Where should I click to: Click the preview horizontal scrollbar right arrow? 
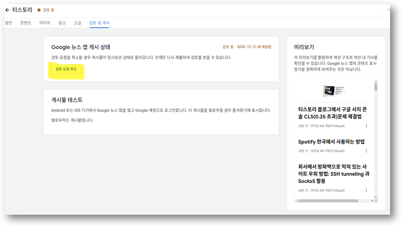[372, 201]
